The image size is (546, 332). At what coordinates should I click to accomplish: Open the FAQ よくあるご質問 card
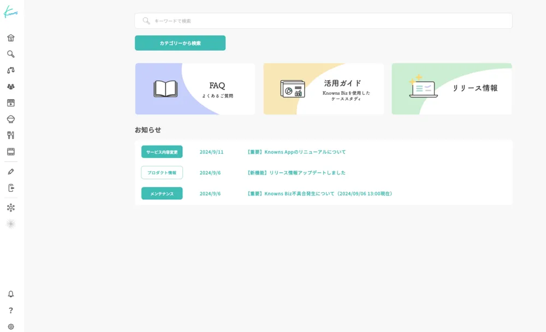195,89
